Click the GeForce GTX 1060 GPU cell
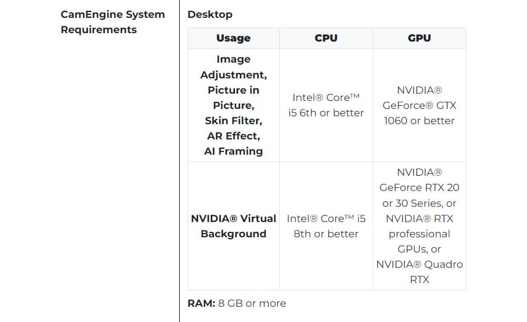The height and width of the screenshot is (322, 527). [419, 105]
